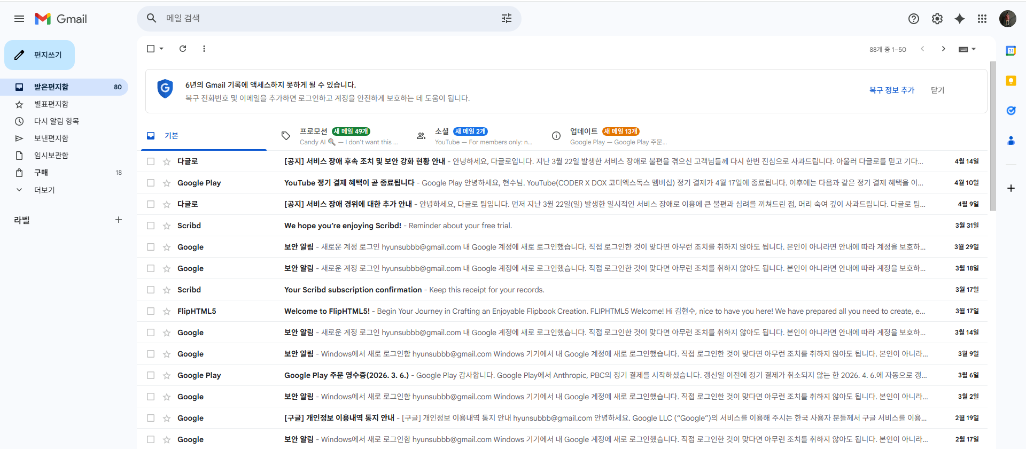Open 임시보관함 folder
Screen dimensions: 1026x449
64,156
